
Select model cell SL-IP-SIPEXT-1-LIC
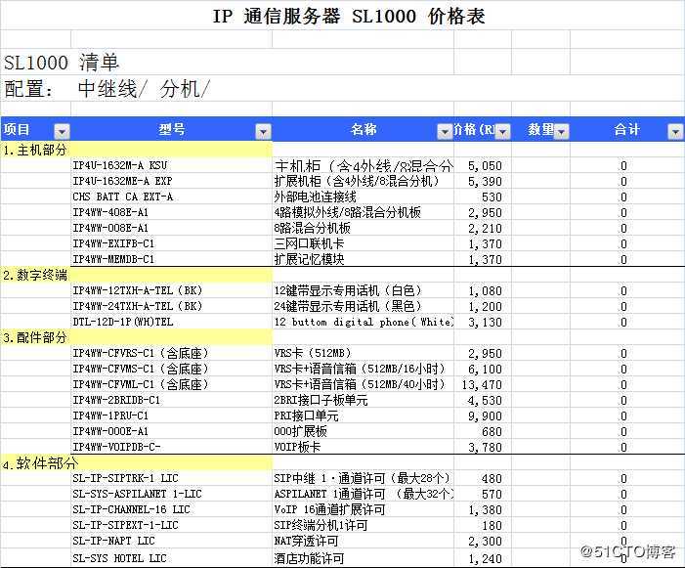click(171, 525)
